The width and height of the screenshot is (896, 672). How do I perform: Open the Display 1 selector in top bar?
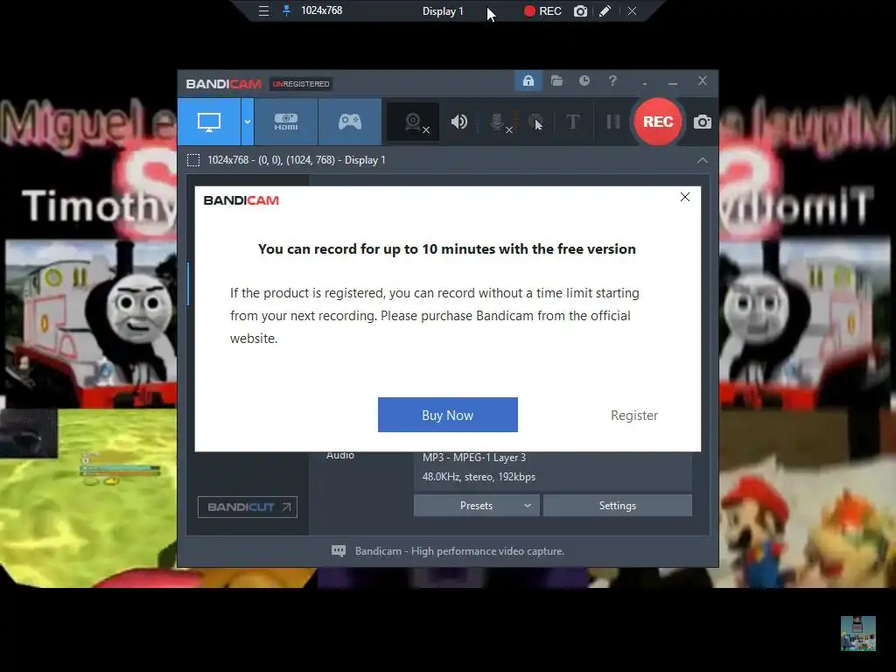[443, 11]
